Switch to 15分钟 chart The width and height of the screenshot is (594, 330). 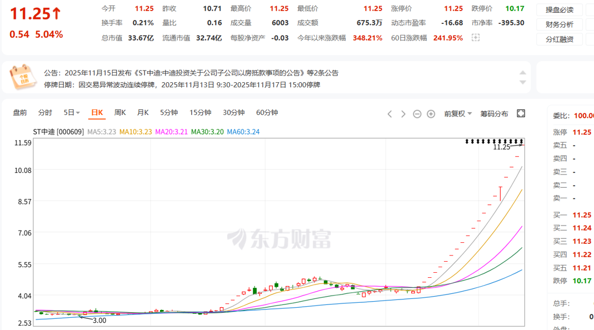point(201,113)
